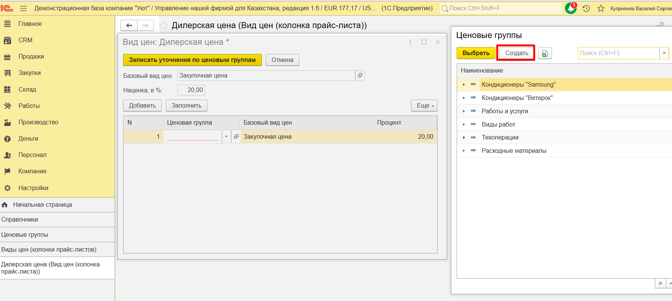
Task: Open the hamburger main menu icon
Action: pyautogui.click(x=23, y=8)
